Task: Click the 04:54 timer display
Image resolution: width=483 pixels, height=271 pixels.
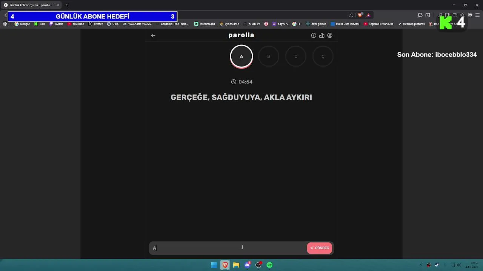Action: pyautogui.click(x=241, y=82)
